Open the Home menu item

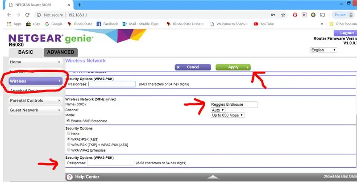[36, 62]
